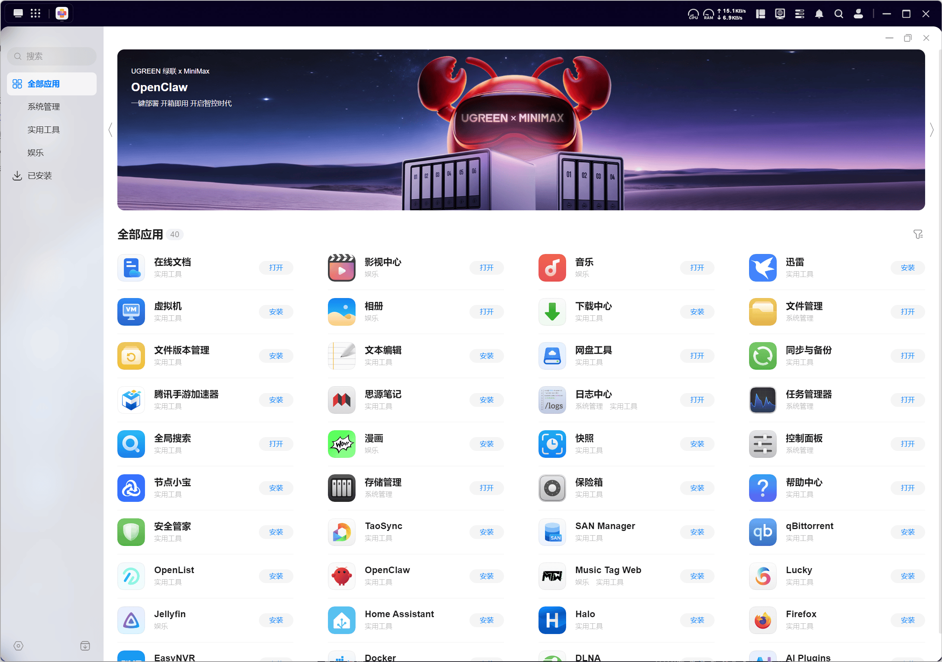Image resolution: width=942 pixels, height=662 pixels.
Task: Select 系统管理 category in sidebar
Action: [x=43, y=107]
